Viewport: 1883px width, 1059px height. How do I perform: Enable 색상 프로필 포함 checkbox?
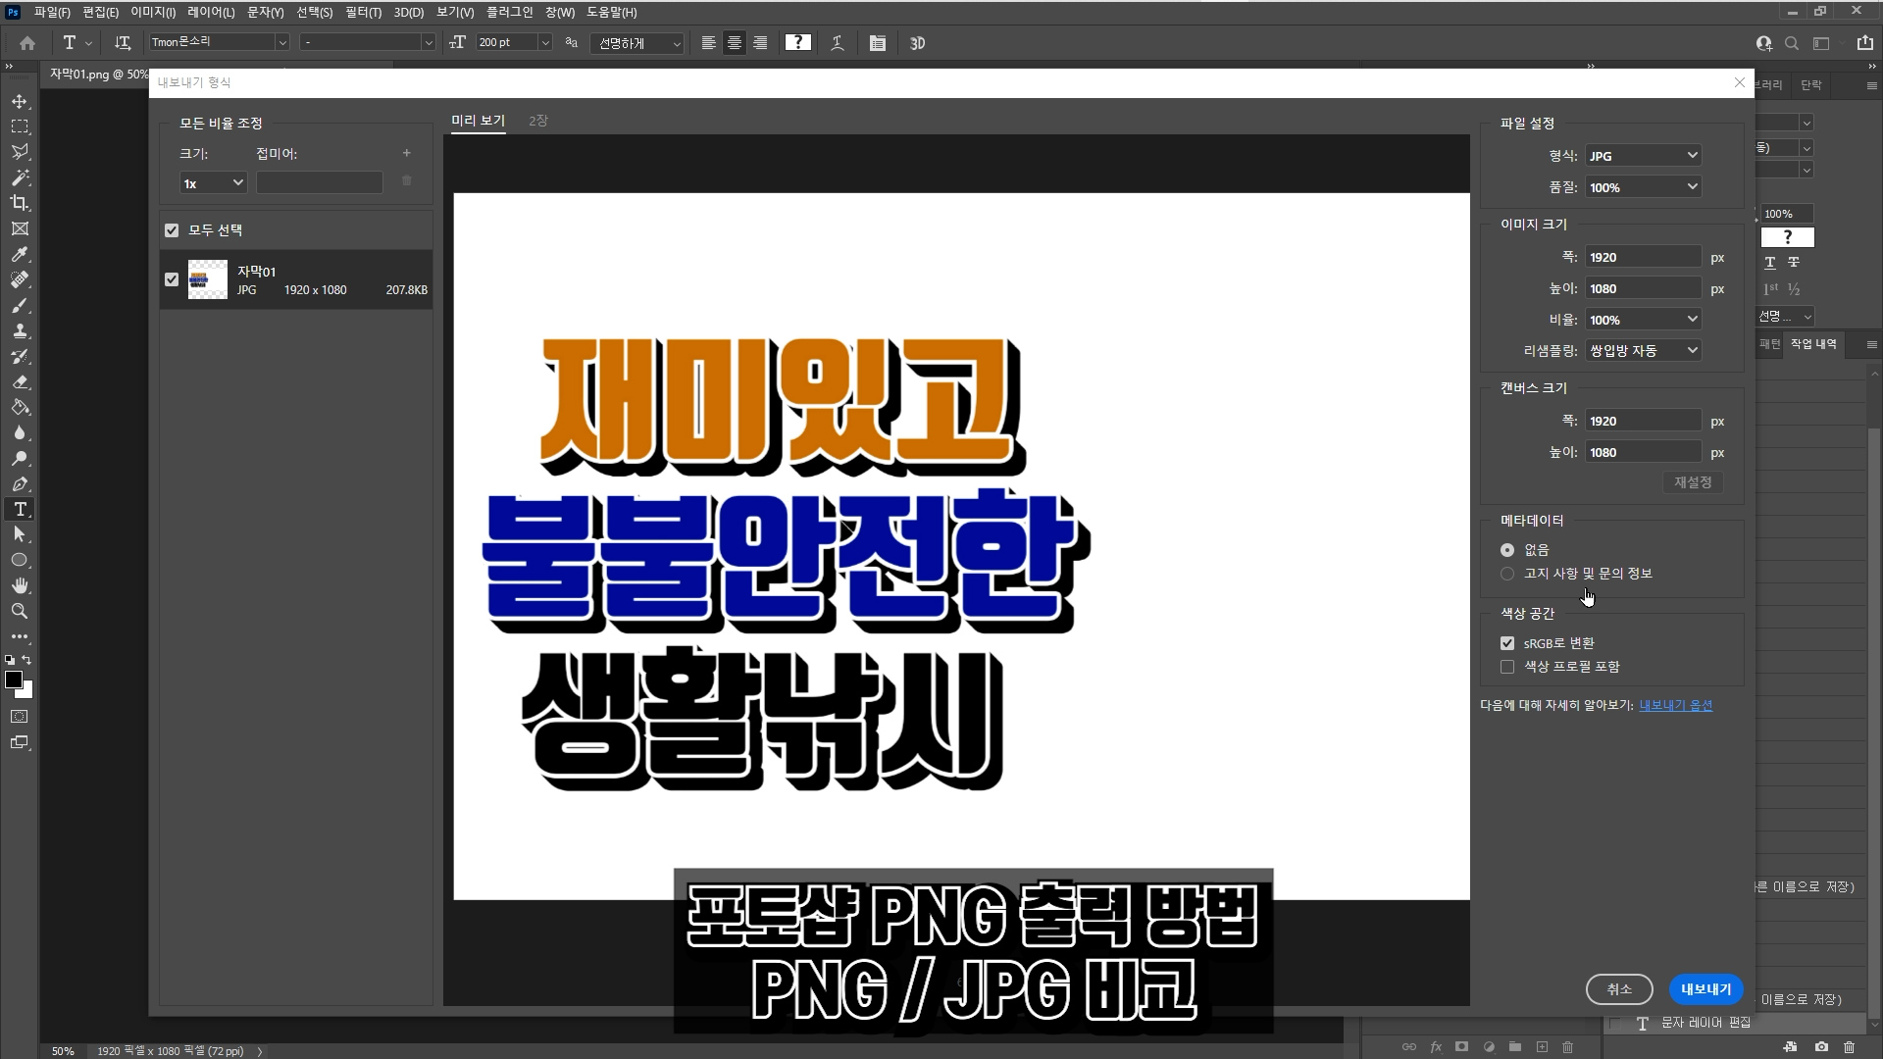tap(1507, 667)
